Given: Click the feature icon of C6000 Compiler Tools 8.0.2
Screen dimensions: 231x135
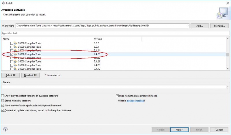Looking at the screenshot, I should pyautogui.click(x=15, y=43).
